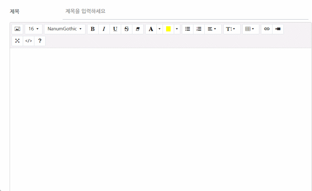The image size is (312, 191).
Task: Insert an ordered numbered list
Action: [199, 29]
